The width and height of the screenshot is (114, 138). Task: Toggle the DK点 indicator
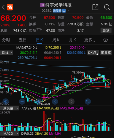93,53
